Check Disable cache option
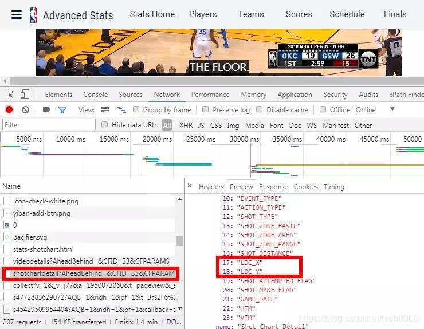The height and width of the screenshot is (329, 424). 260,109
